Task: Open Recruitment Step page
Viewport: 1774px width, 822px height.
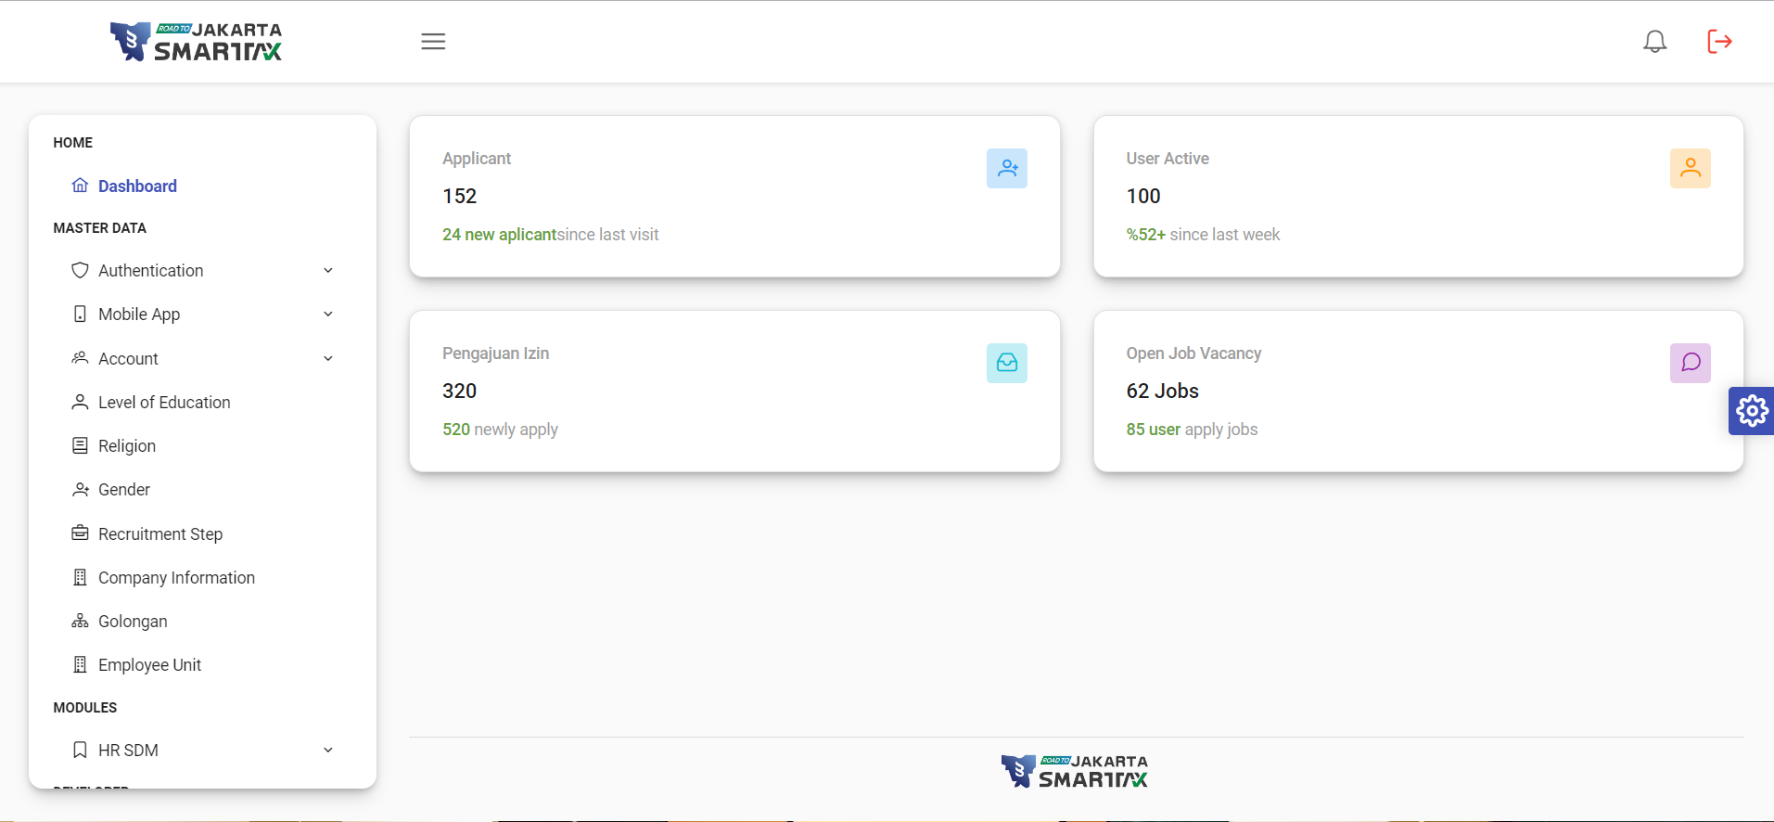Action: point(160,534)
